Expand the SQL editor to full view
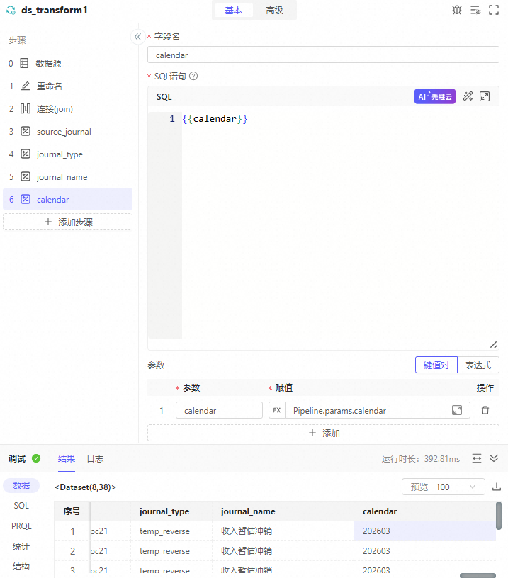 click(485, 96)
